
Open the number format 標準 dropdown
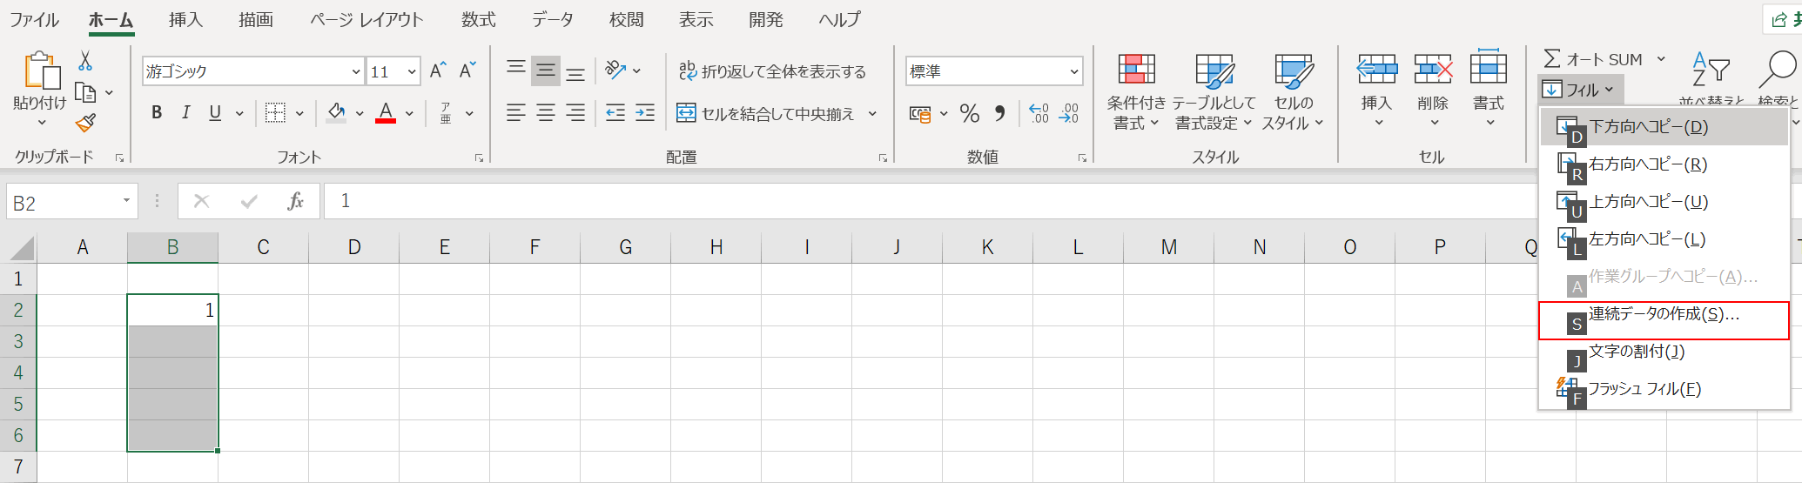pyautogui.click(x=1074, y=71)
